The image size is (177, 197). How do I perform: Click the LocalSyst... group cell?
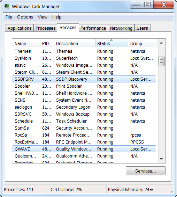[141, 58]
